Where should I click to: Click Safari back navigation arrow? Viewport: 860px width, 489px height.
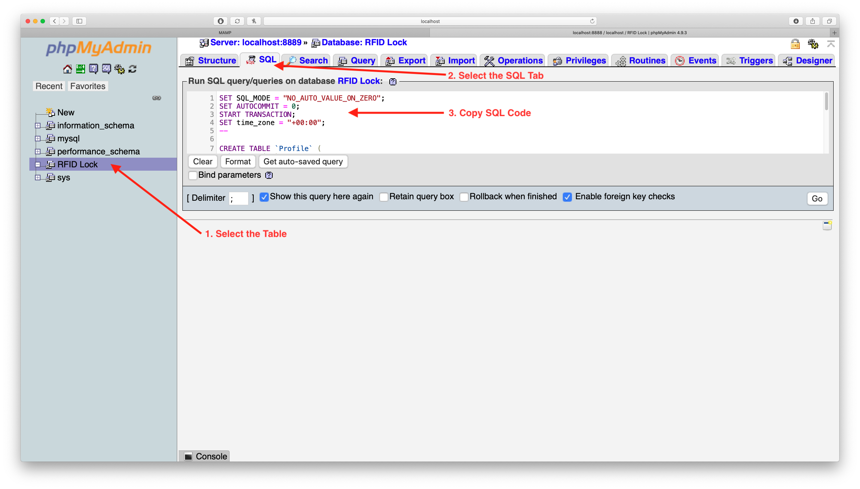pos(54,21)
